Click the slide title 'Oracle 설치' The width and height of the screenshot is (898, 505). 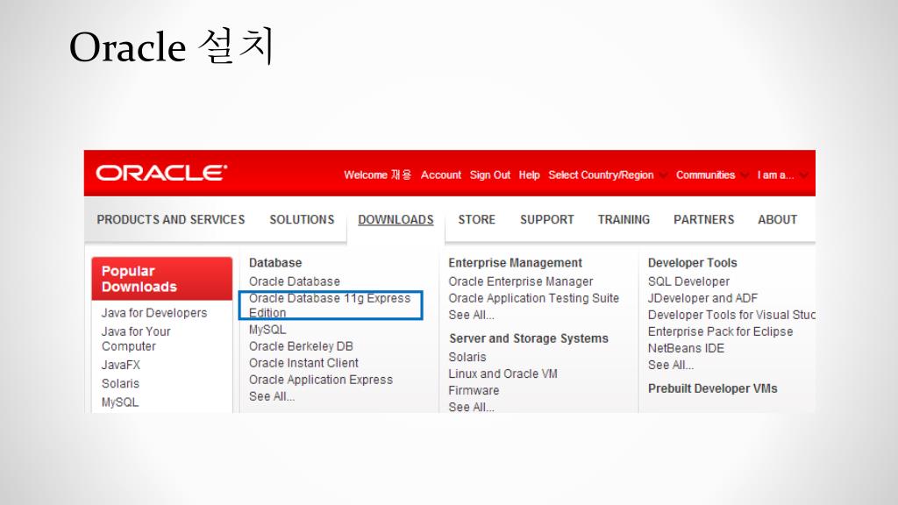click(x=172, y=46)
